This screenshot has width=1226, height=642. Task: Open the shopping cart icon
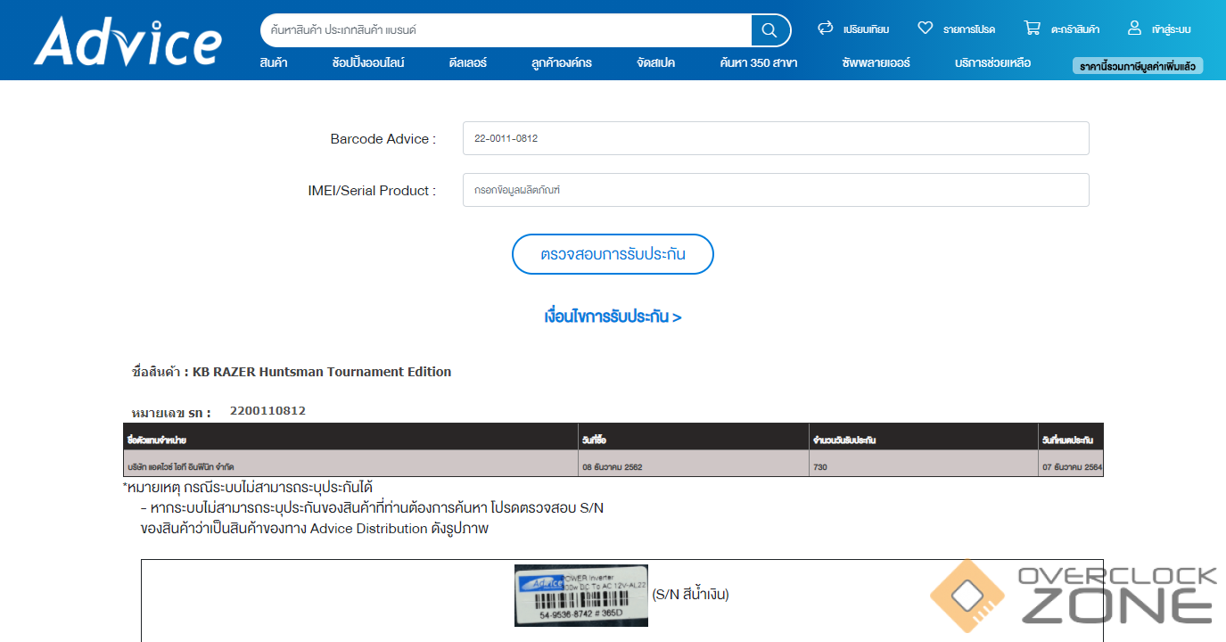tap(1032, 29)
